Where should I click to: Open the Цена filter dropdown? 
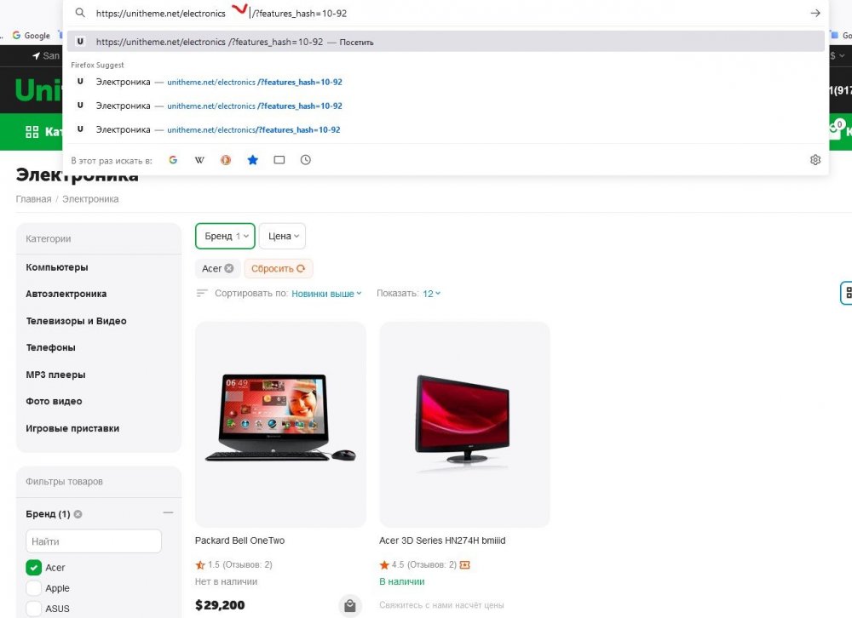point(282,236)
